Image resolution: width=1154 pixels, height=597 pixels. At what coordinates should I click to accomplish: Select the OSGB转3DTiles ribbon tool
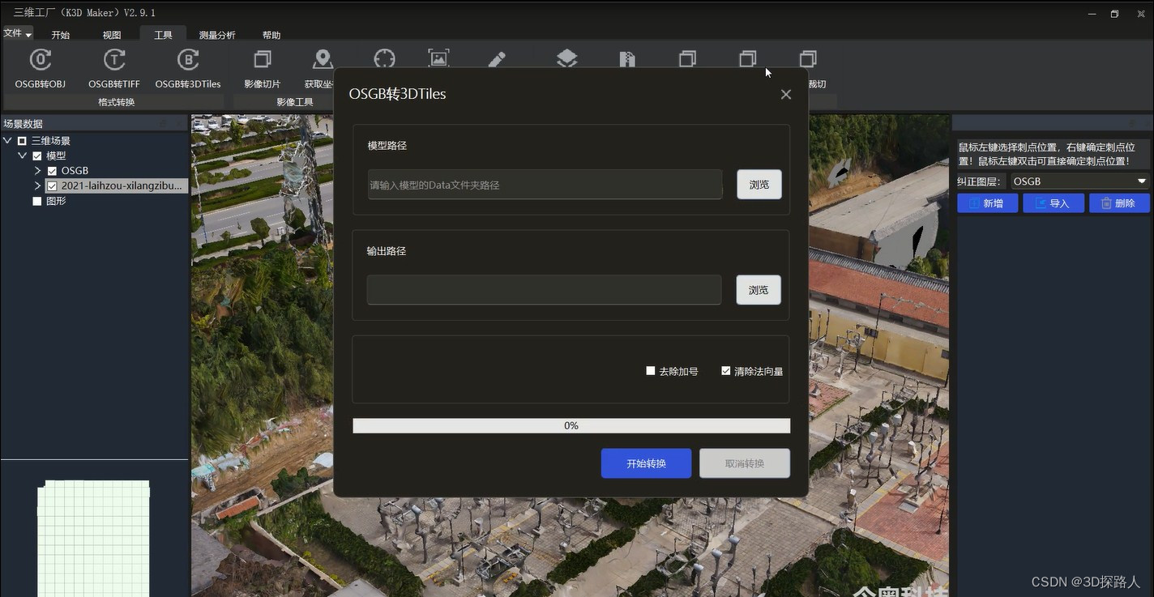(x=188, y=68)
